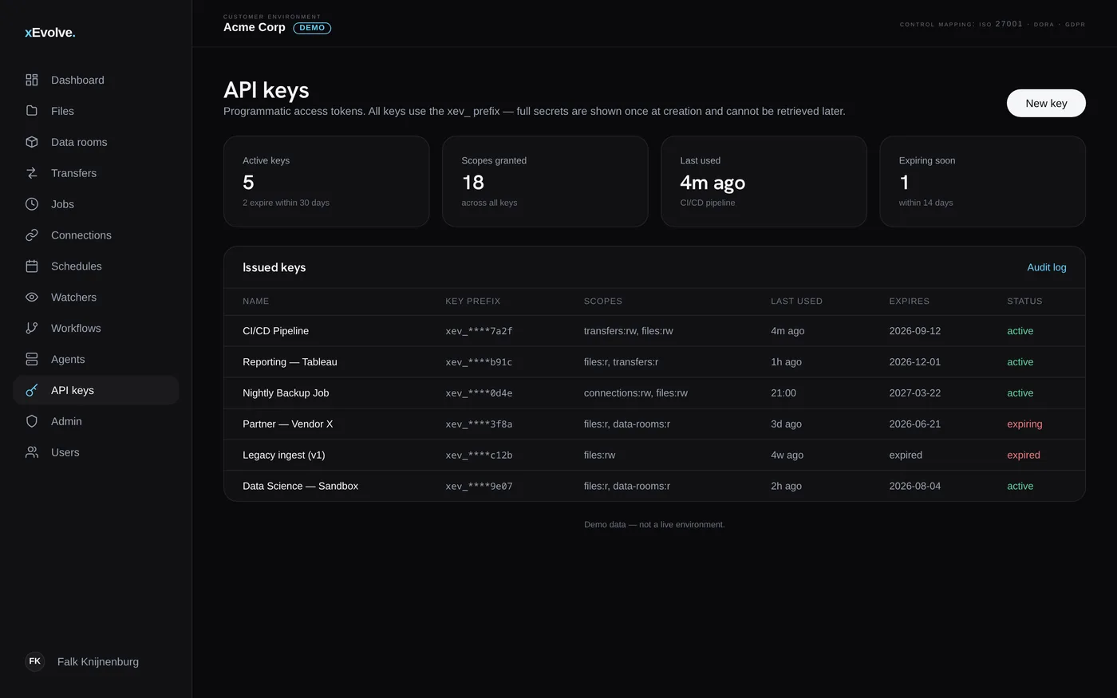
Task: Click the Transfers arrows icon
Action: pos(32,173)
